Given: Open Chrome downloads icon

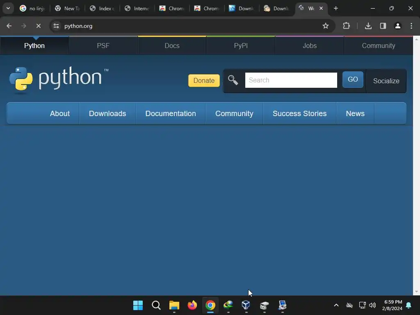Looking at the screenshot, I should [368, 26].
